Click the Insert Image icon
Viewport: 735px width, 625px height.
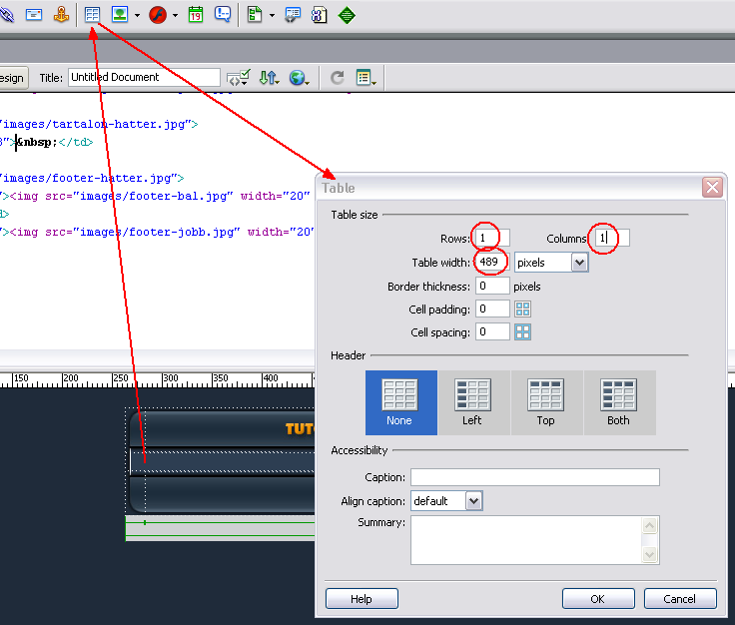pos(121,15)
